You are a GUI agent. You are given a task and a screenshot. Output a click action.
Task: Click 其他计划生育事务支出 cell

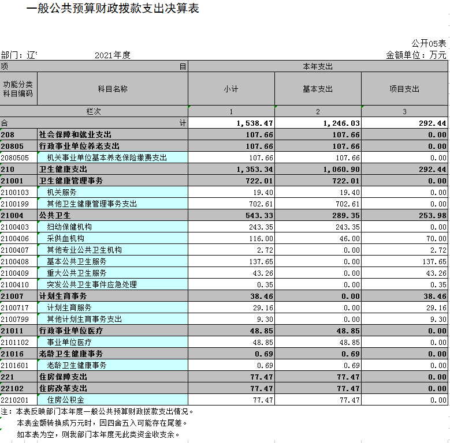click(113, 319)
